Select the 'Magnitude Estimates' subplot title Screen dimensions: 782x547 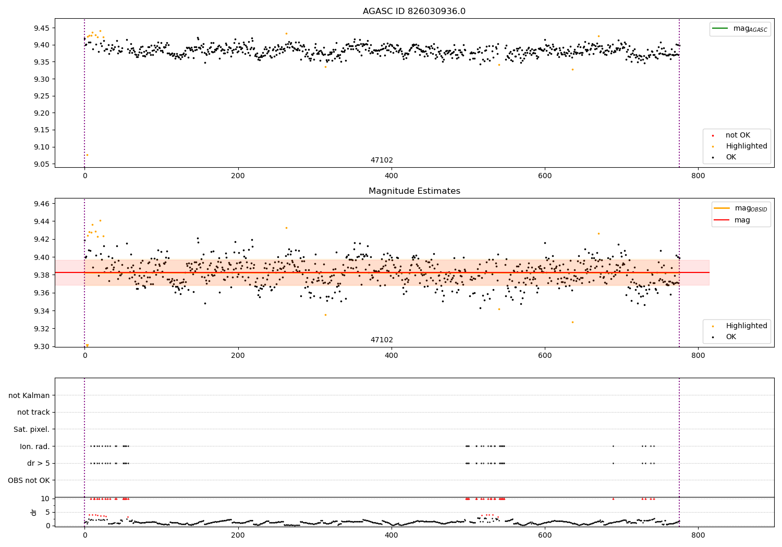click(x=414, y=191)
